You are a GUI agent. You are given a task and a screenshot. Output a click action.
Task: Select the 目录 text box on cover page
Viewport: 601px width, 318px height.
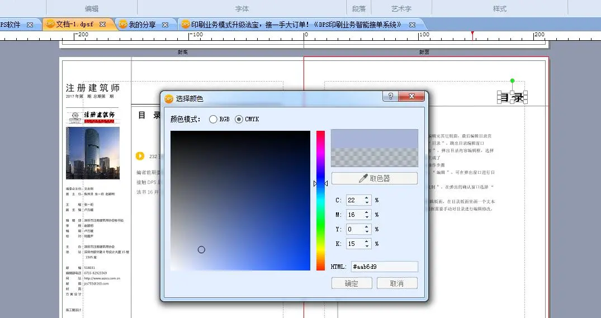click(513, 97)
